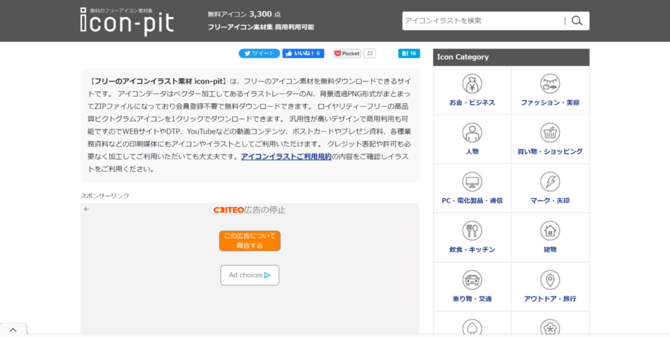Open the アイコンイラストご利用規約 terms link
The image size is (670, 337).
coord(286,157)
